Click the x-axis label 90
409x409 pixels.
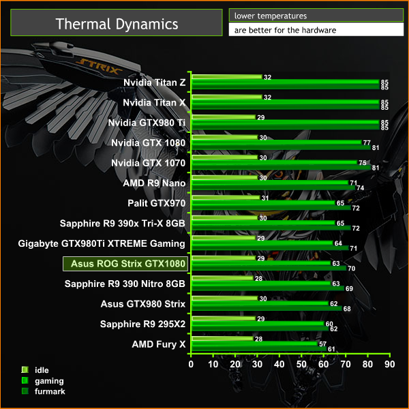tap(390, 364)
